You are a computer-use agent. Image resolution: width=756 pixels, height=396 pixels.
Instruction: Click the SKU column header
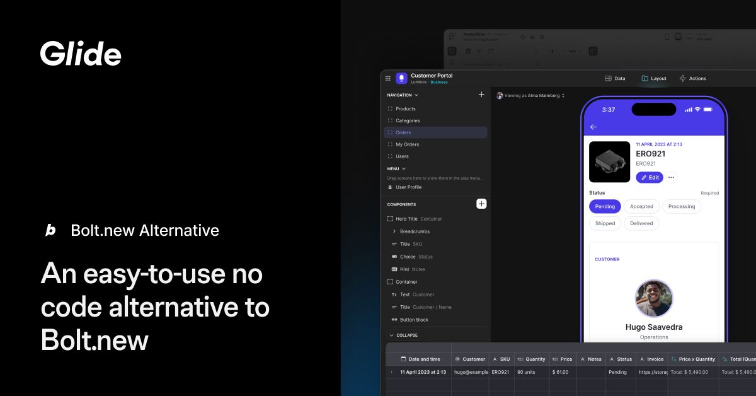click(x=501, y=359)
